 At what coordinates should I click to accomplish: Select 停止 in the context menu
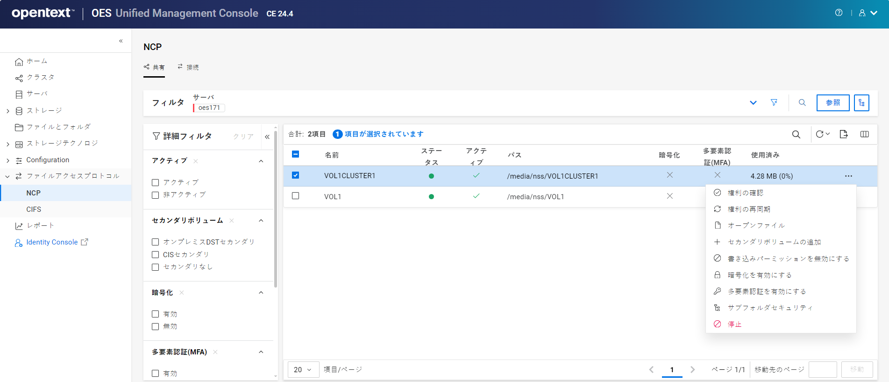click(734, 324)
